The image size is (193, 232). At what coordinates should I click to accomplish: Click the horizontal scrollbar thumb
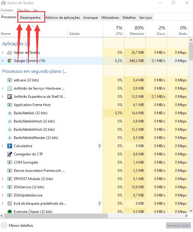tap(56, 216)
